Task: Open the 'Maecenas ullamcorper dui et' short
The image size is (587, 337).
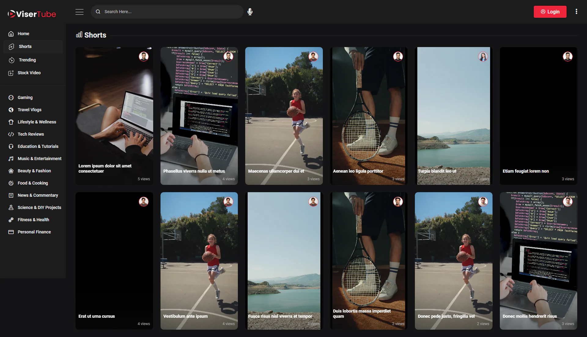Action: coord(284,116)
